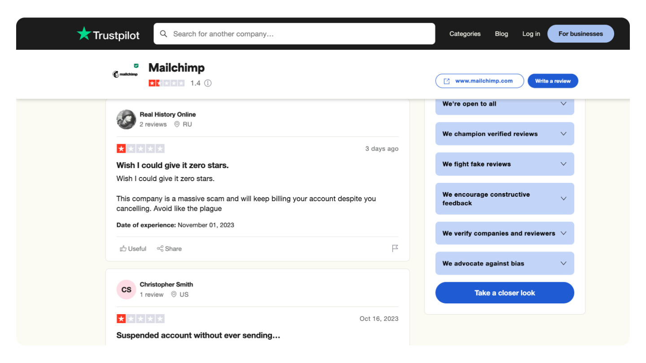
Task: Click the Mailchimp 1.4 star rating
Action: pos(167,83)
